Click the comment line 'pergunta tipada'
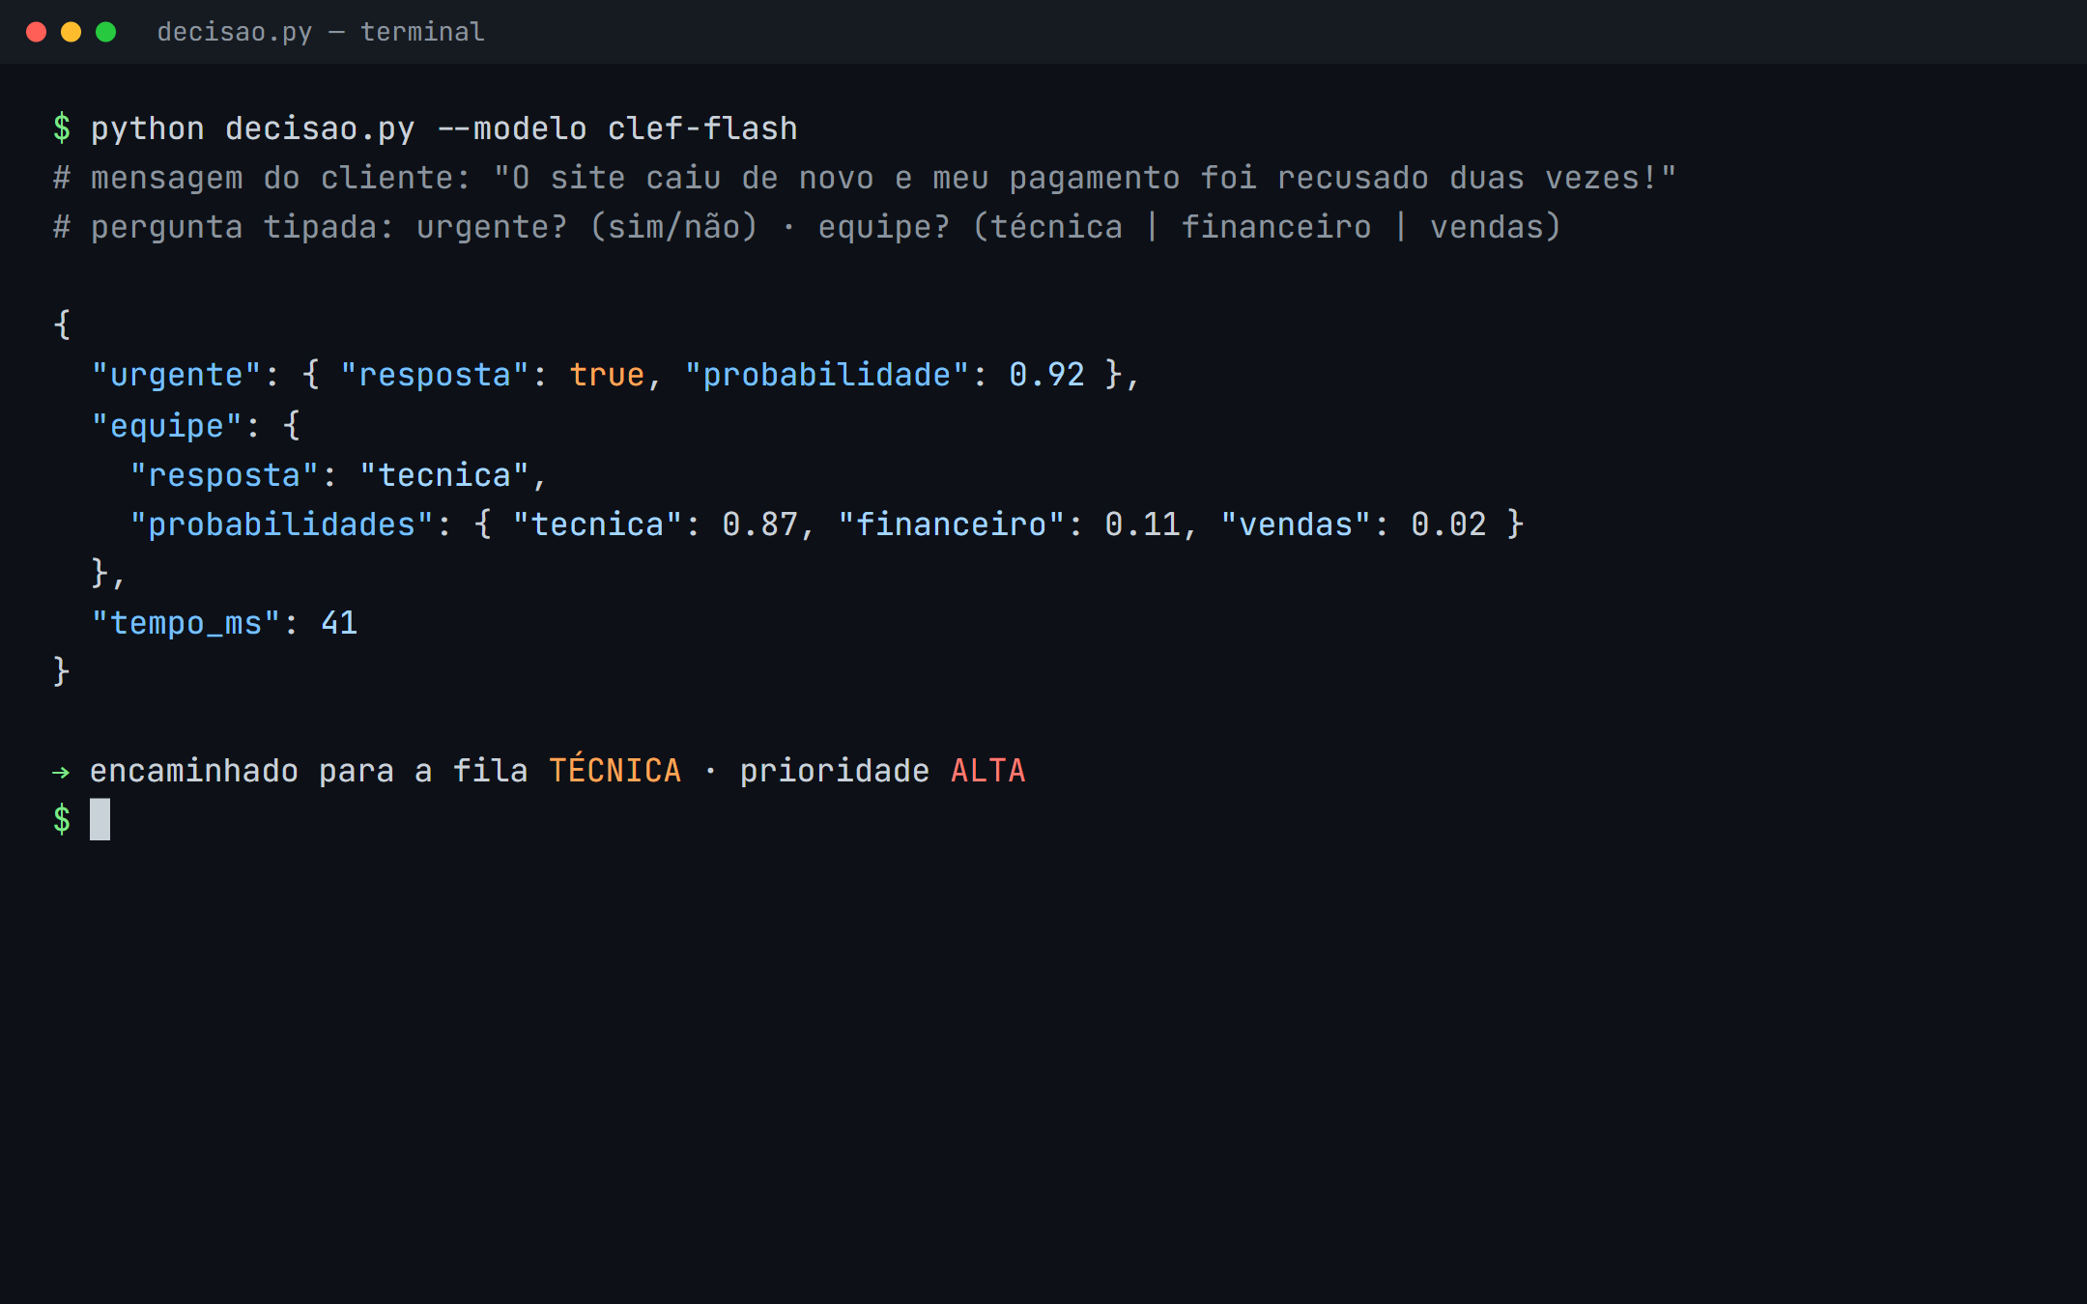Viewport: 2087px width, 1304px height. point(807,227)
